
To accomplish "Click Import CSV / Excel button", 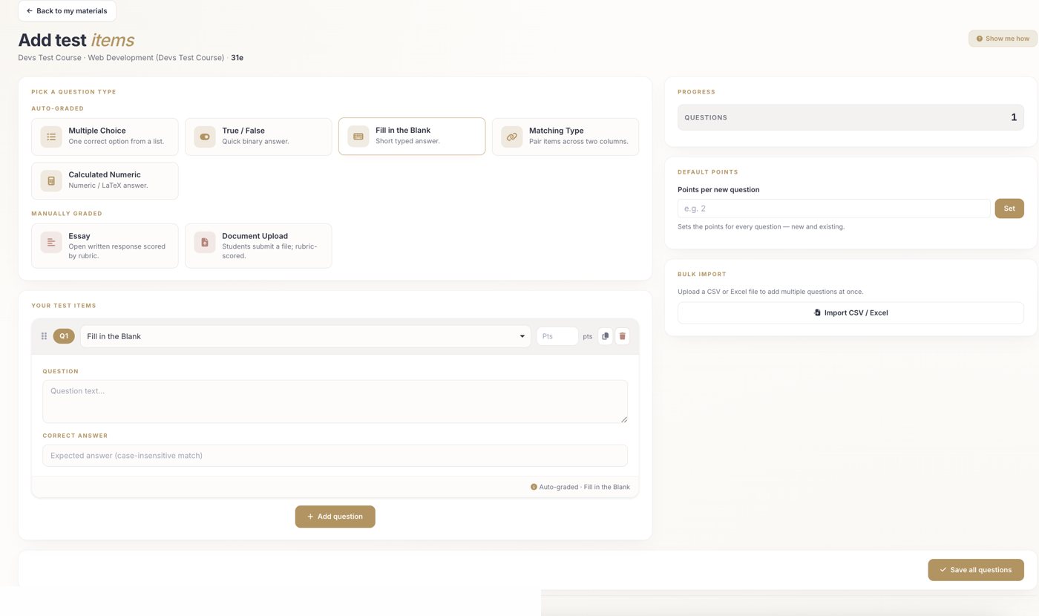I will tap(850, 313).
